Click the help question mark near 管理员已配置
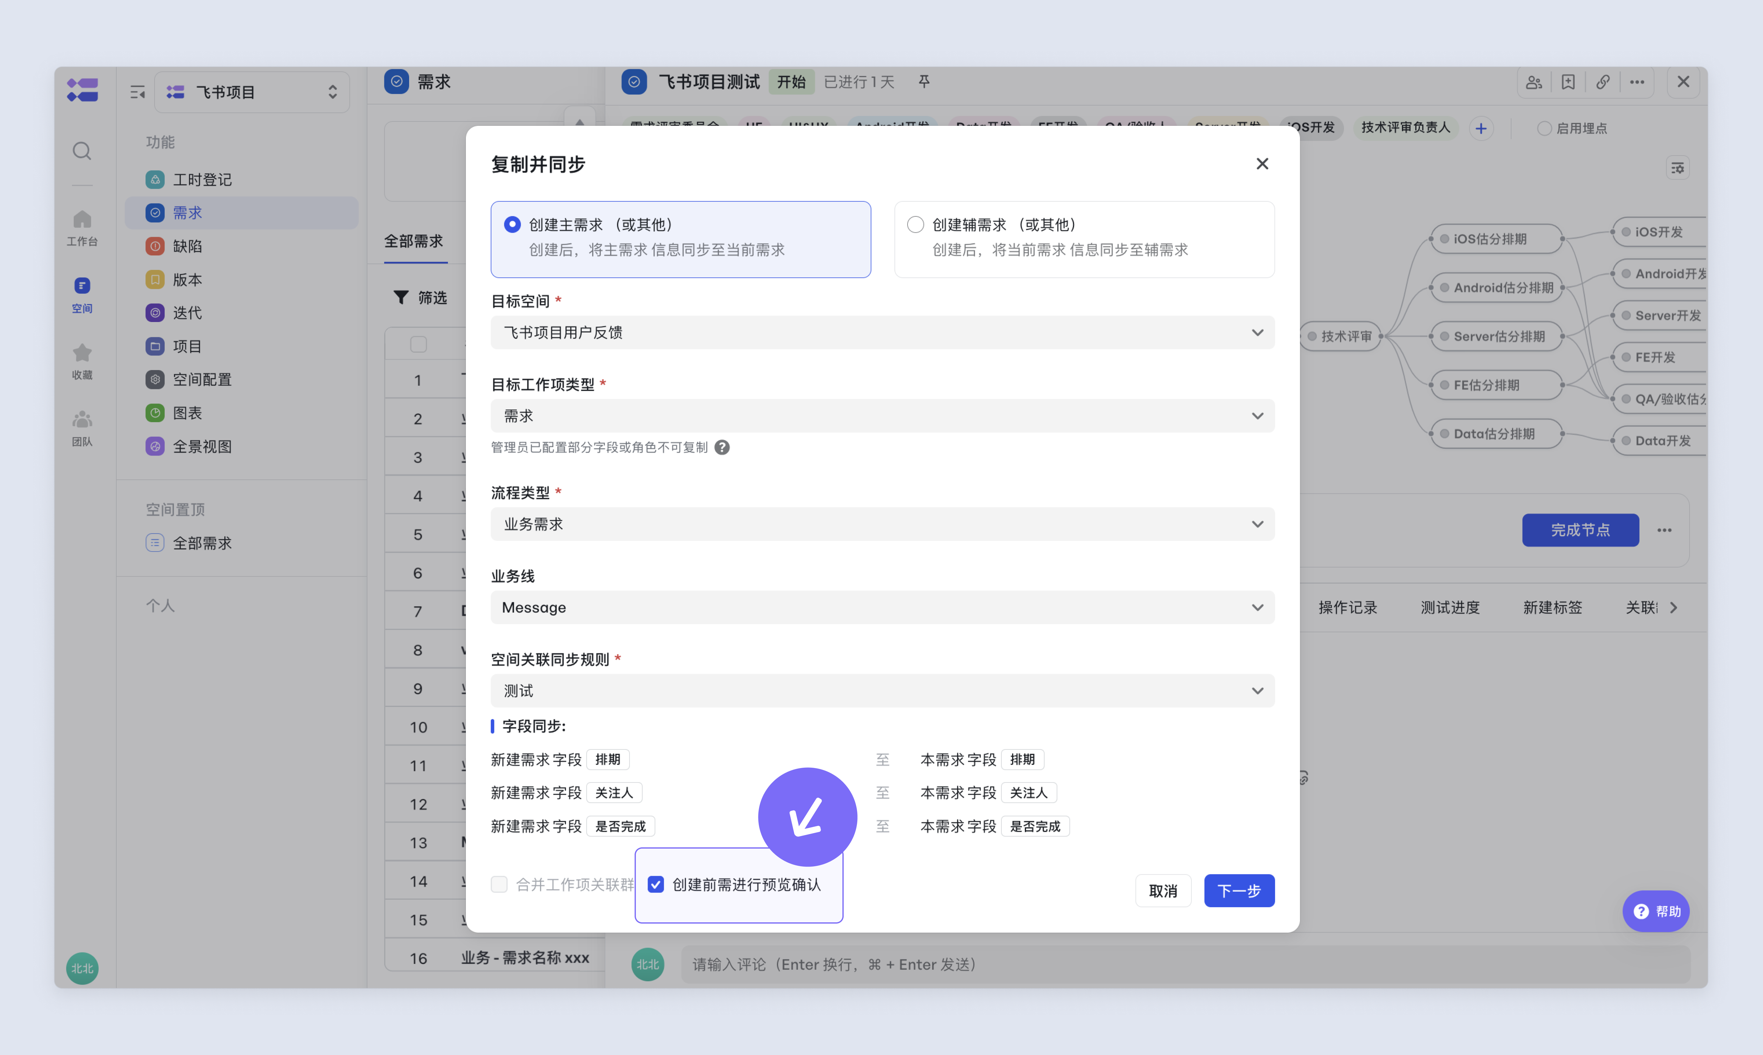The height and width of the screenshot is (1055, 1763). pyautogui.click(x=722, y=447)
